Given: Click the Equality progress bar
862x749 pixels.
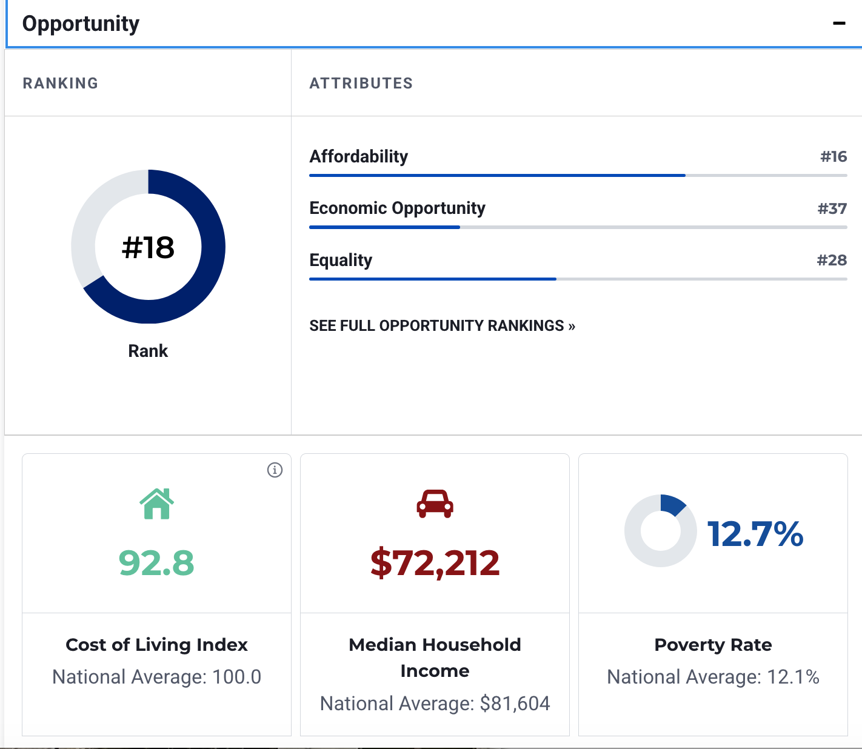Looking at the screenshot, I should click(x=578, y=279).
